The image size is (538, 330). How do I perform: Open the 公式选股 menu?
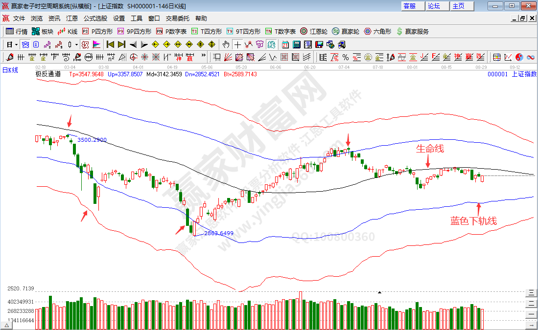(95, 19)
